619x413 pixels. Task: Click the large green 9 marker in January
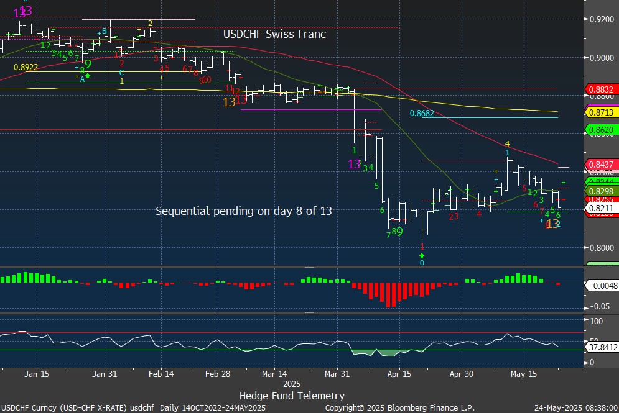coord(88,63)
